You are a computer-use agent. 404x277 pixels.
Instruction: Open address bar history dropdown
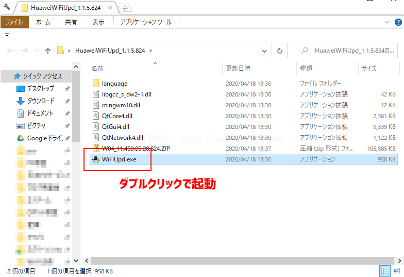(264, 51)
